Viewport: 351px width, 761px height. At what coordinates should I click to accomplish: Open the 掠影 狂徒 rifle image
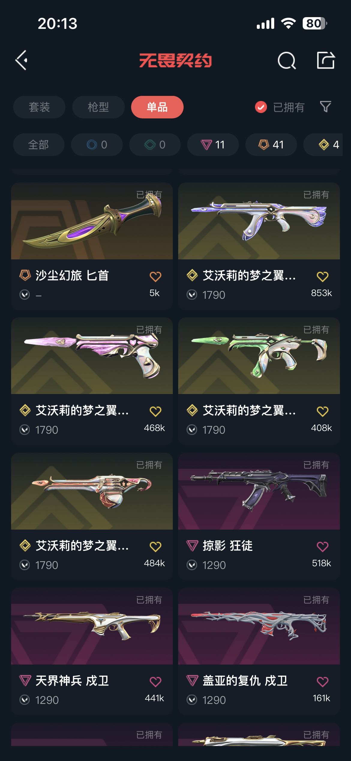point(259,491)
